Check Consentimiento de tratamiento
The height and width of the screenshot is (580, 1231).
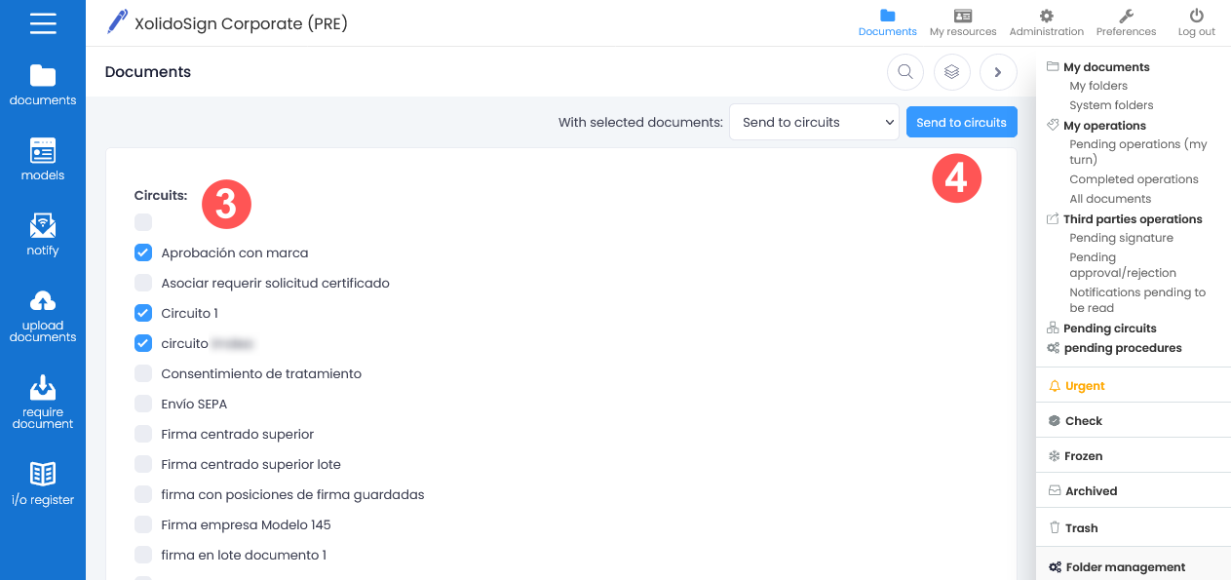click(143, 373)
